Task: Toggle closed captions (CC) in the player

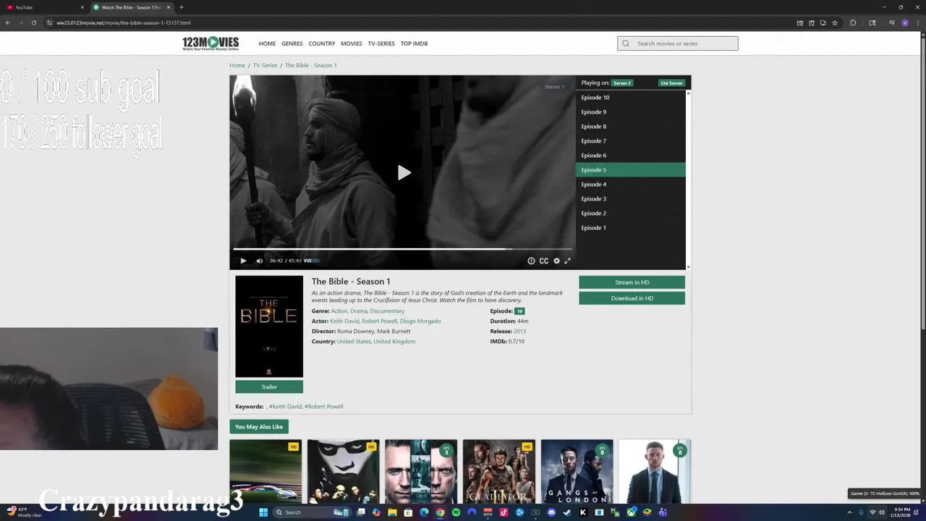Action: coord(543,260)
